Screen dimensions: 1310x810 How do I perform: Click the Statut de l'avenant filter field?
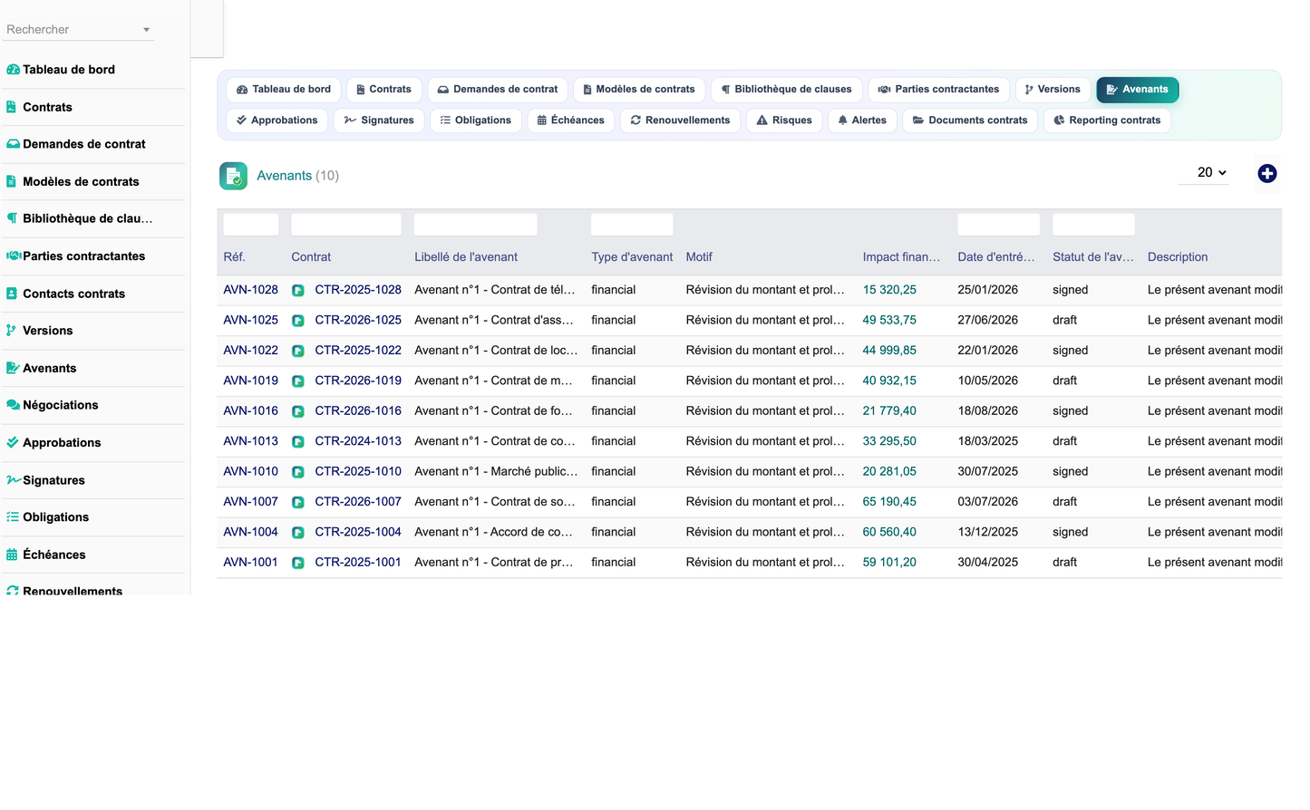click(x=1093, y=225)
